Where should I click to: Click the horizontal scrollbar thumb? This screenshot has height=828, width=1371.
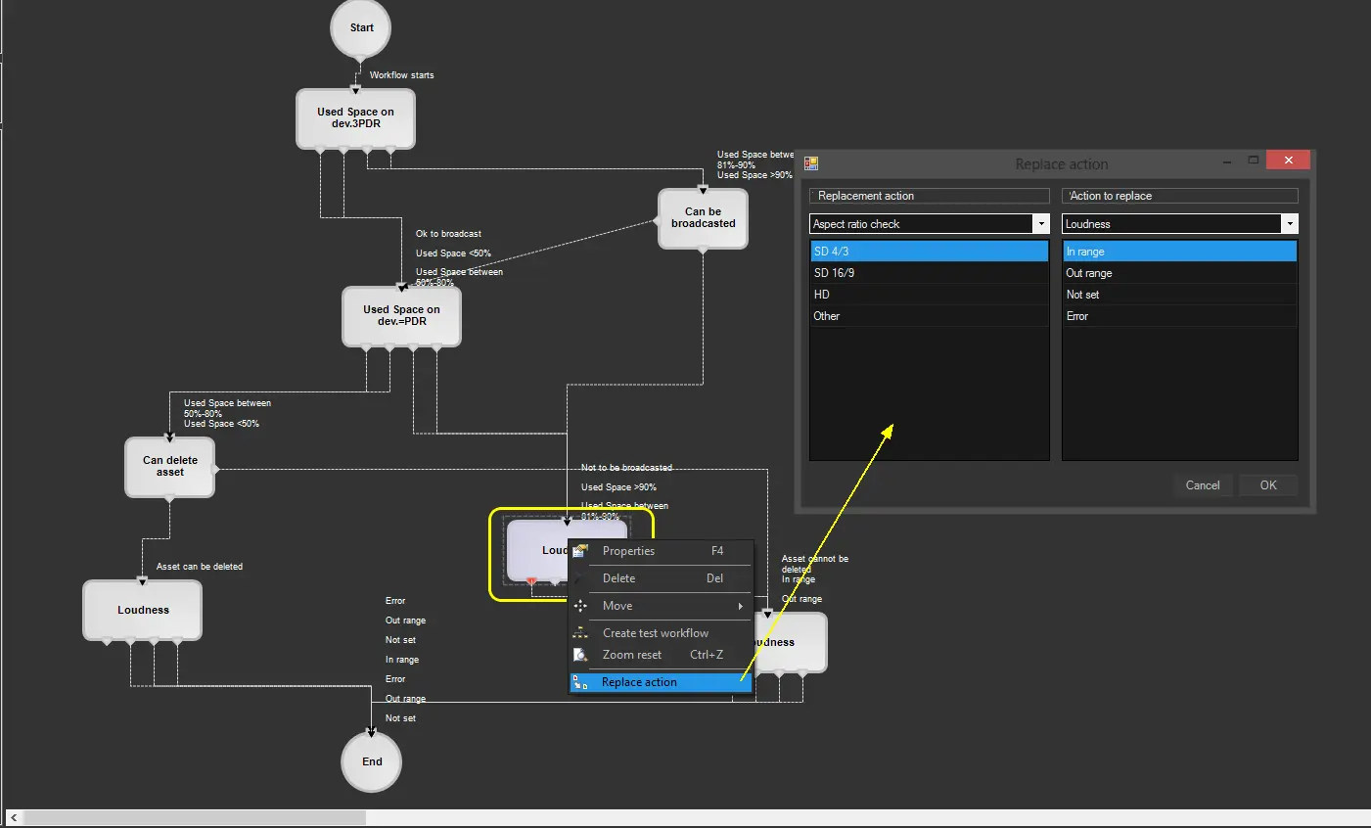pos(194,817)
